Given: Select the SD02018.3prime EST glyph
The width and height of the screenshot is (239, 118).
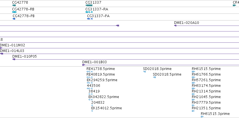Looking at the screenshot, I should coord(144,72).
